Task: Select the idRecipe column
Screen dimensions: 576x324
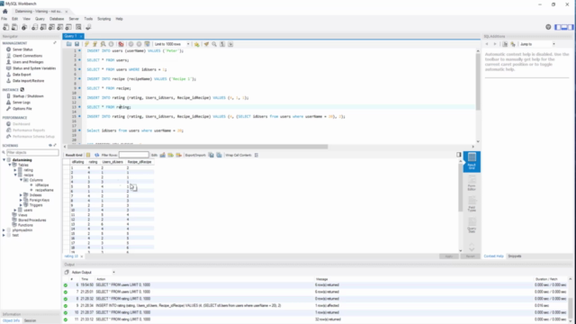Action: click(x=42, y=185)
